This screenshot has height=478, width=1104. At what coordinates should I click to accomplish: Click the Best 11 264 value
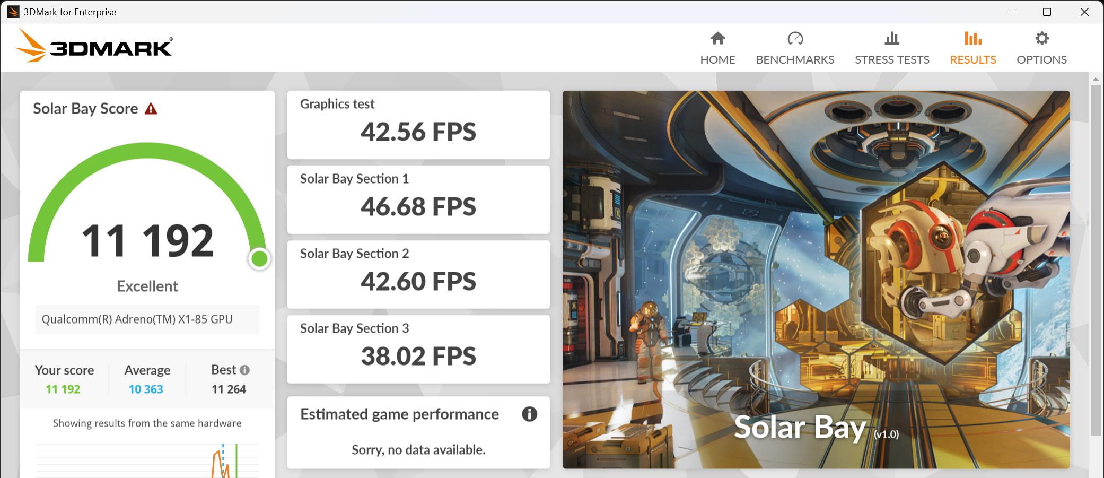[229, 389]
